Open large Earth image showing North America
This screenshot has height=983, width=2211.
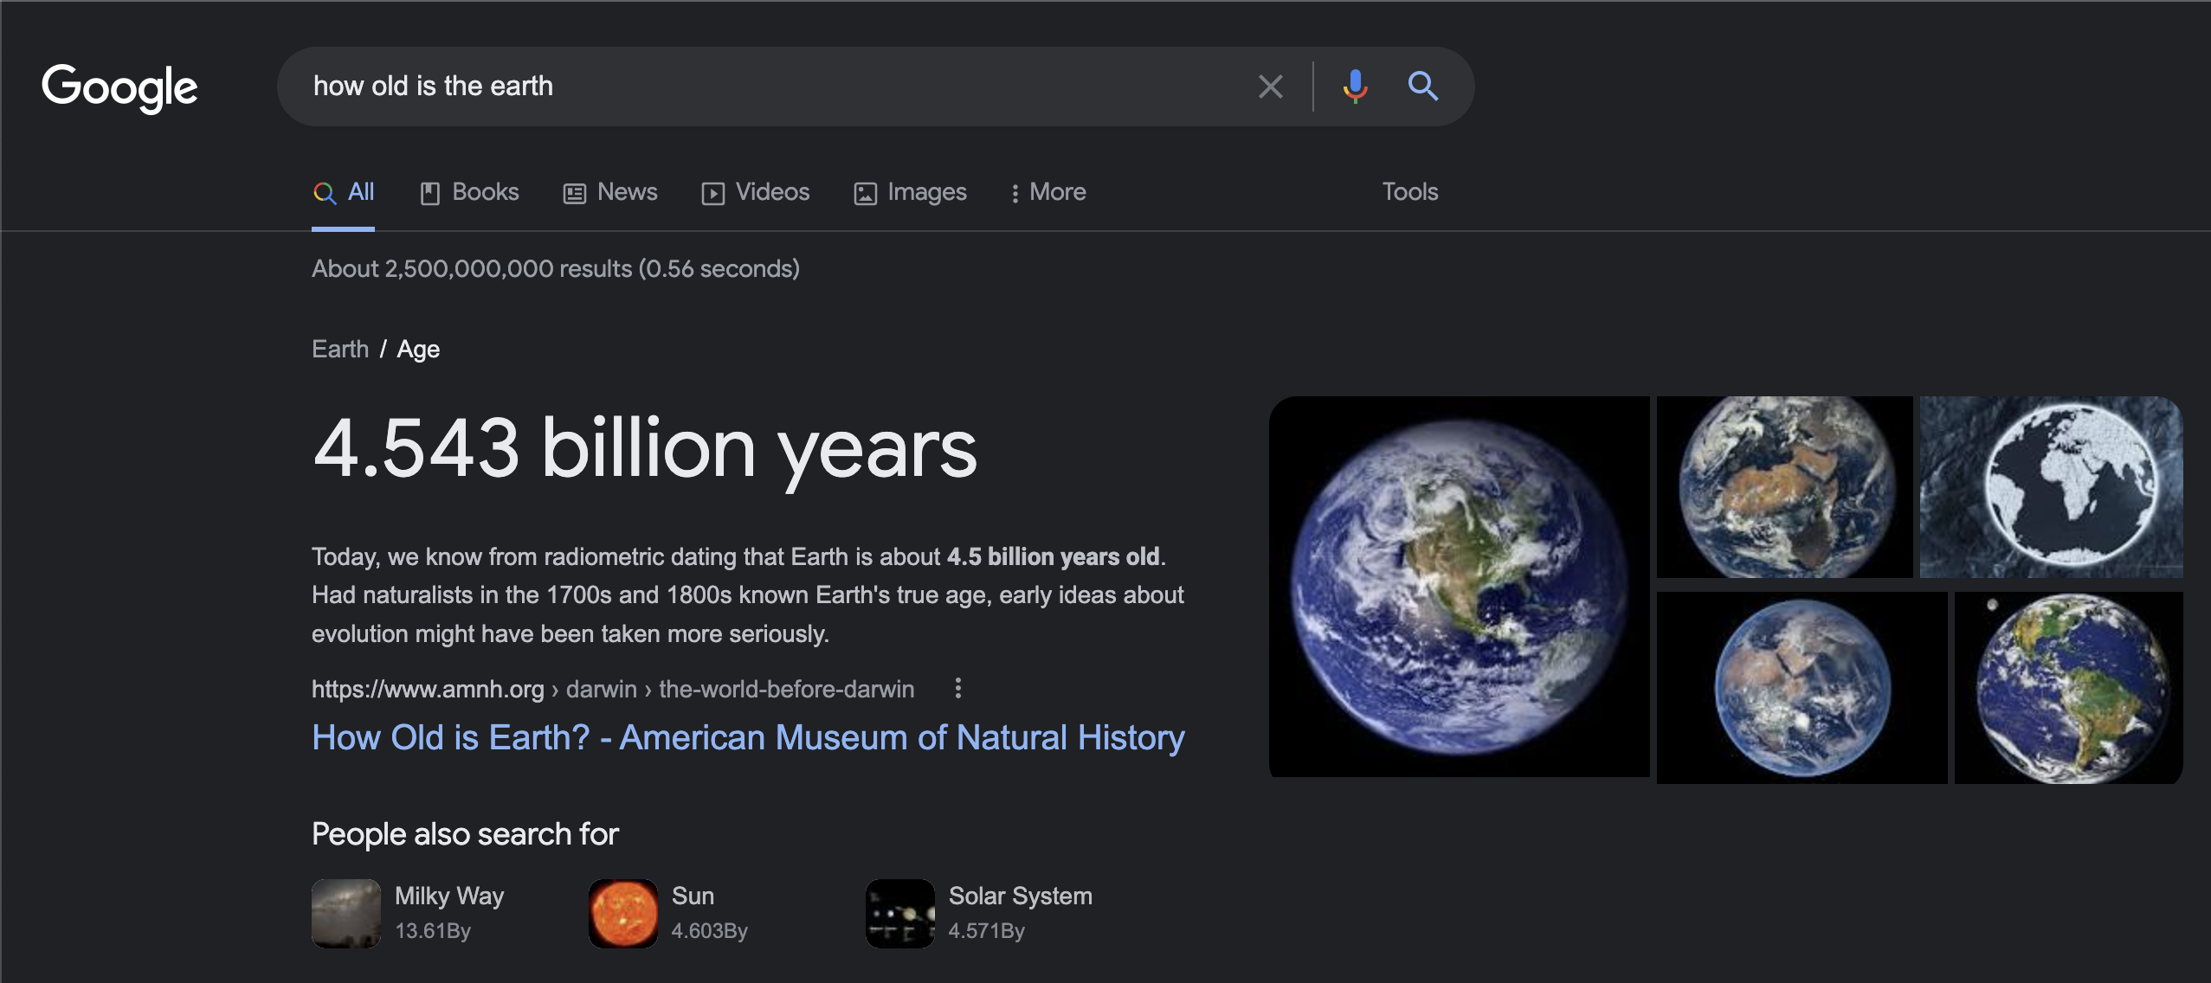(1460, 587)
